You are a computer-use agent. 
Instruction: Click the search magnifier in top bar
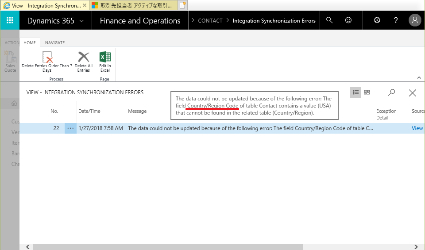point(329,20)
